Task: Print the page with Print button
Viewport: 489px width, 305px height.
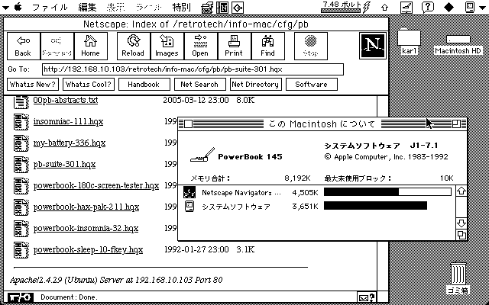Action: [235, 46]
